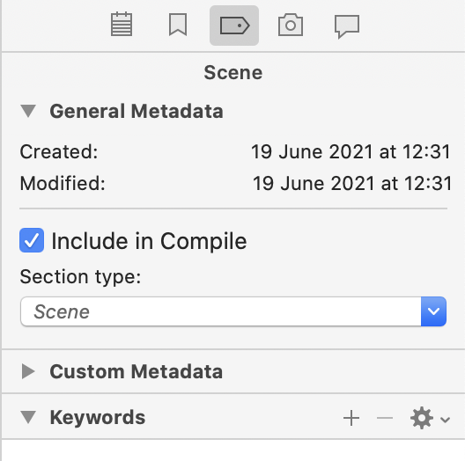Viewport: 465px width, 461px height.
Task: Open the Notes inspector tab
Action: 122,25
